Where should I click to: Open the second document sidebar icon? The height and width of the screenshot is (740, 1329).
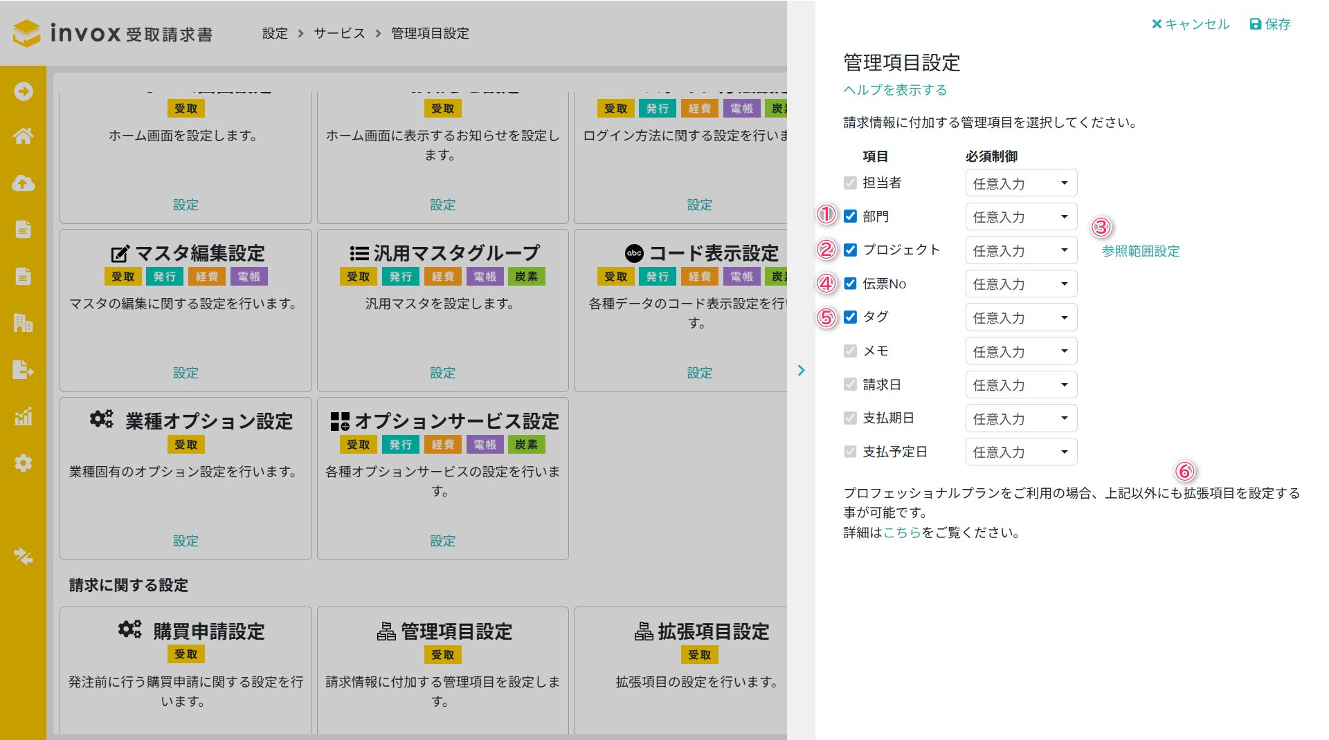(x=24, y=276)
